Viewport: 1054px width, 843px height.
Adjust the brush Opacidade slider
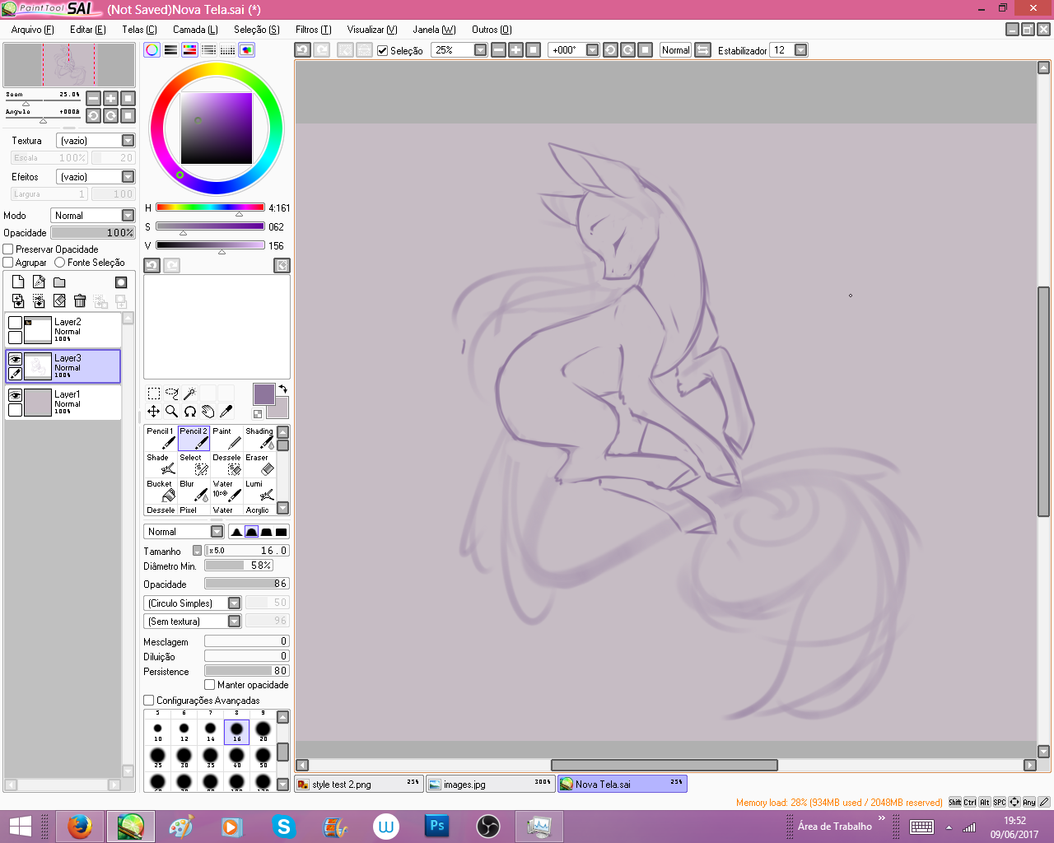(x=247, y=584)
